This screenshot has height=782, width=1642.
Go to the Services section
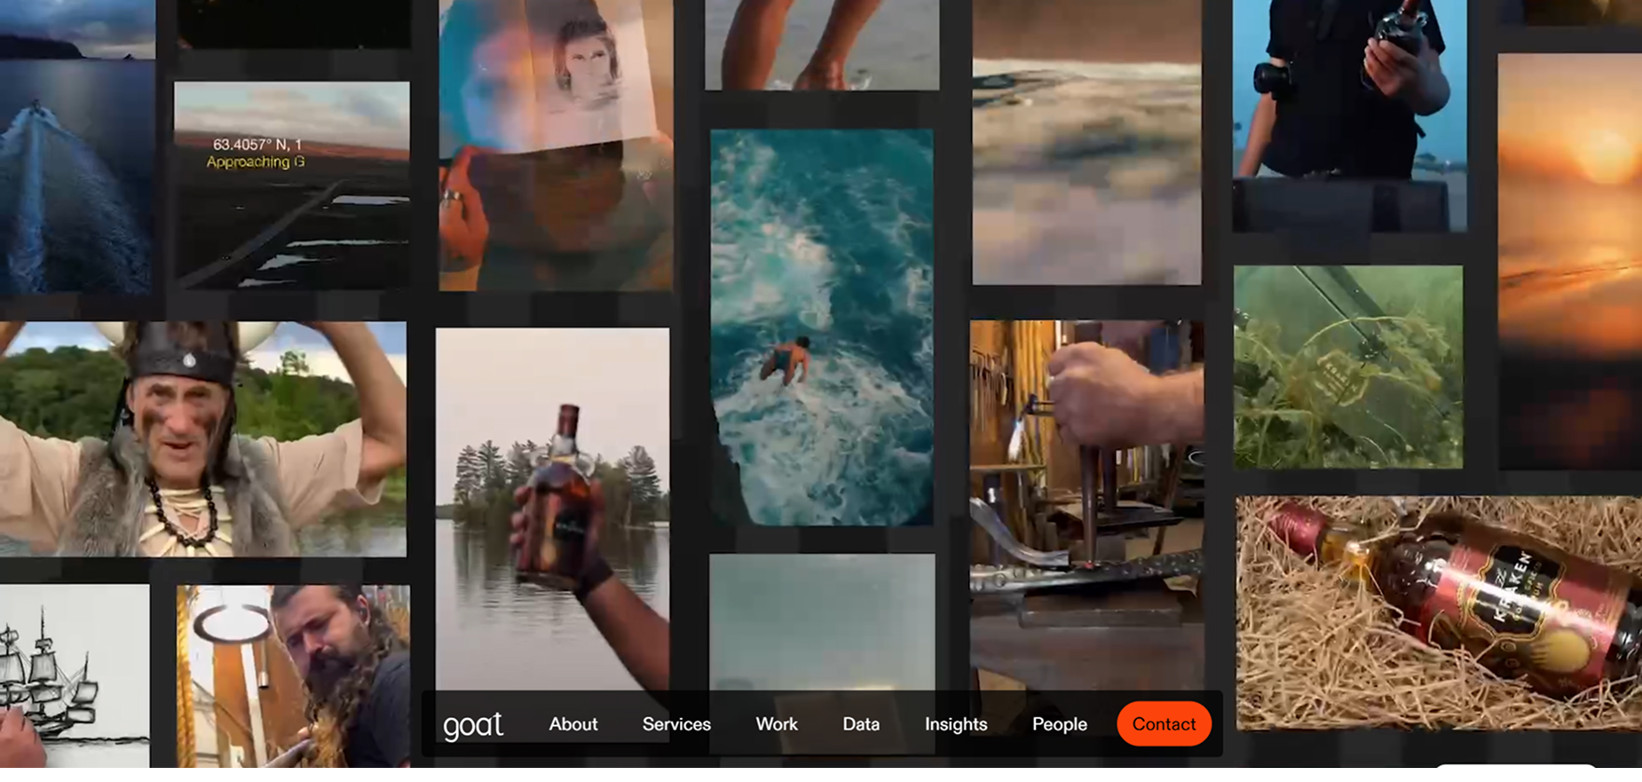676,724
